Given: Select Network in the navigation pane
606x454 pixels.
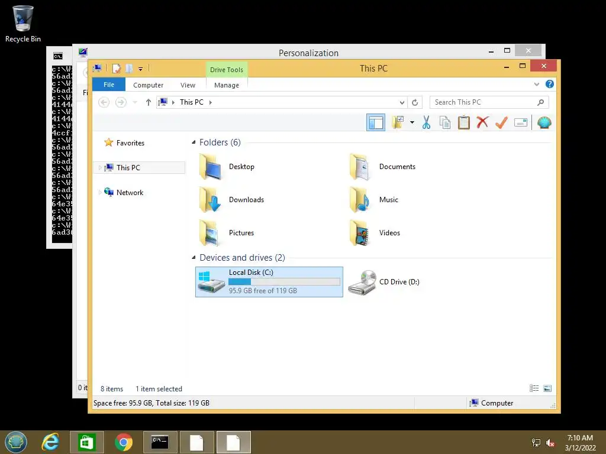Looking at the screenshot, I should (130, 192).
